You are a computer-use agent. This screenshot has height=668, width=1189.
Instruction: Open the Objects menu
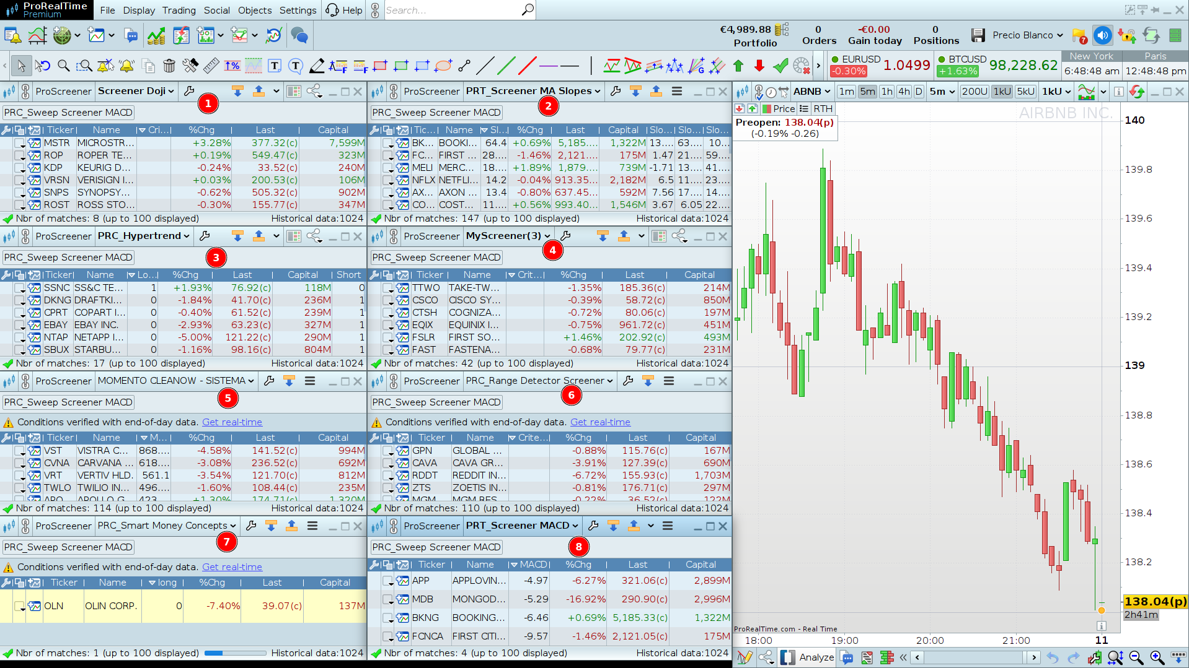click(x=255, y=11)
